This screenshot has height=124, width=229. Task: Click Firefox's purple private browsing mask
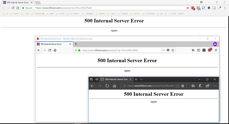click(215, 44)
